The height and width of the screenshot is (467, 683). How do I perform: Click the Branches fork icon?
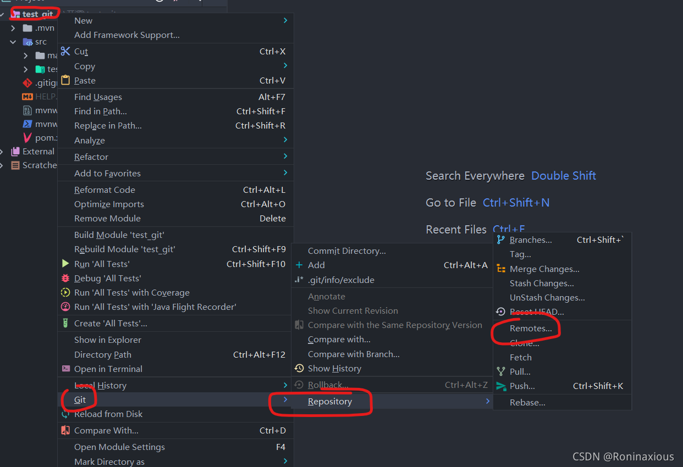click(500, 240)
